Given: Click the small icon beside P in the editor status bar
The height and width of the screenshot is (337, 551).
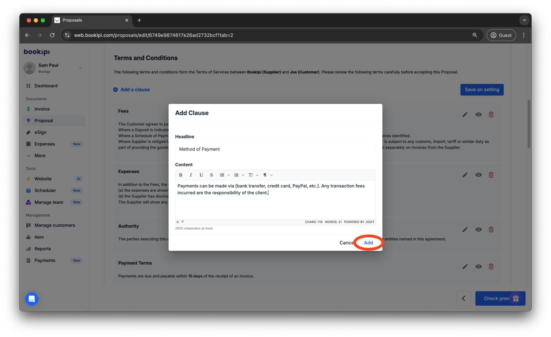Looking at the screenshot, I should tap(178, 222).
